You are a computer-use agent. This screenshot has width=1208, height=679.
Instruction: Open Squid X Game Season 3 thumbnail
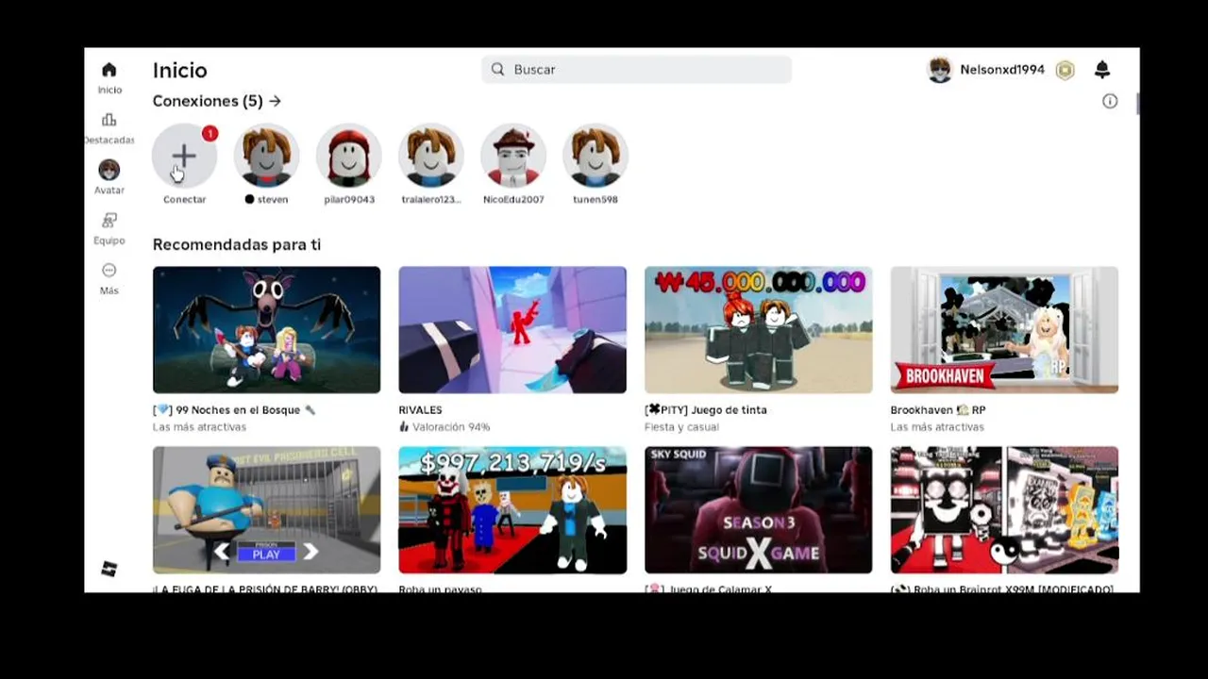759,510
